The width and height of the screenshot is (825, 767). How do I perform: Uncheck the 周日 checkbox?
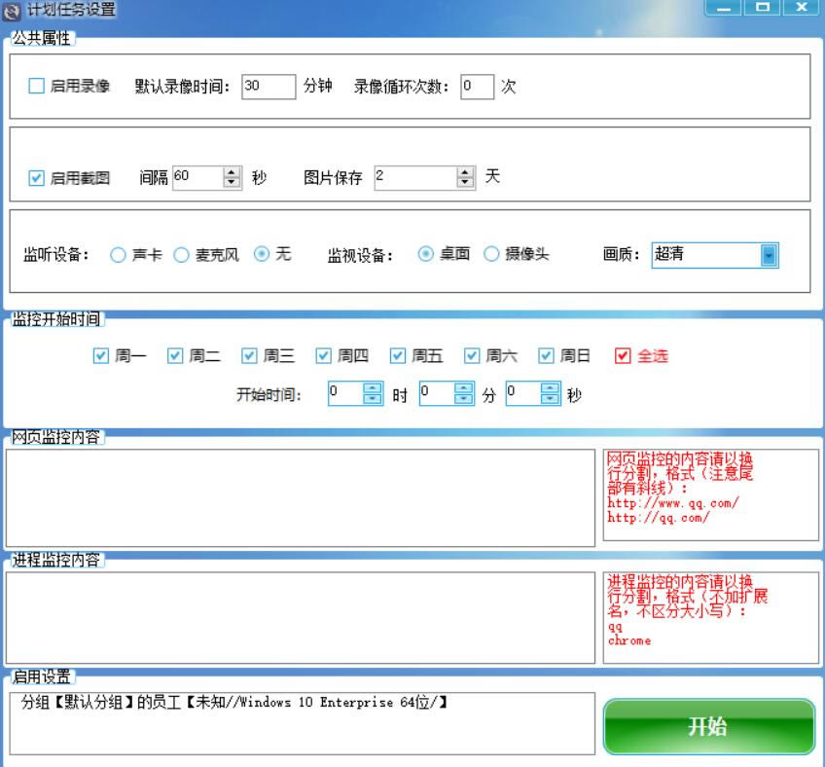pyautogui.click(x=547, y=356)
